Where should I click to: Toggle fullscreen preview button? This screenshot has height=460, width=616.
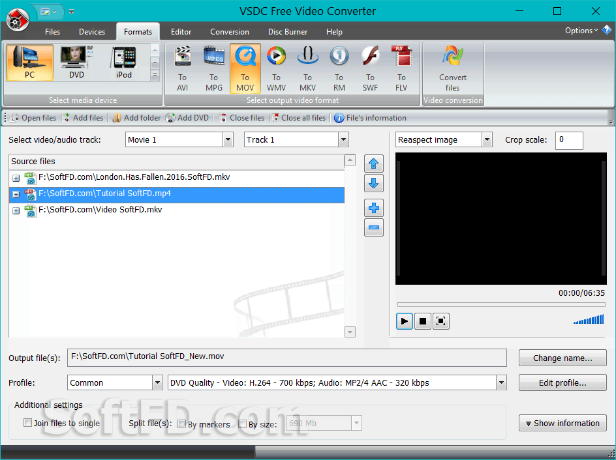(440, 322)
